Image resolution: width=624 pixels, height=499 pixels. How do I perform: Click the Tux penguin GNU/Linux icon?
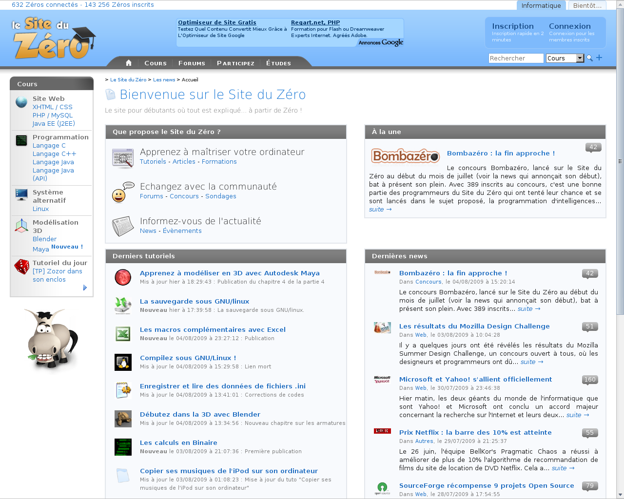[x=123, y=362]
